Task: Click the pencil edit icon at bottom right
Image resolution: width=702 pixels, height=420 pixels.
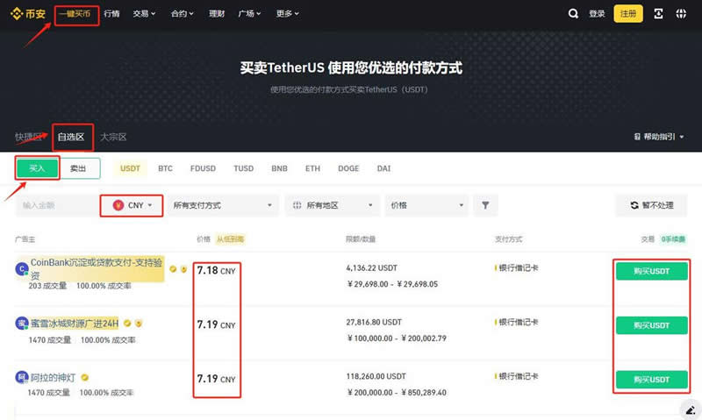Action: (690, 409)
